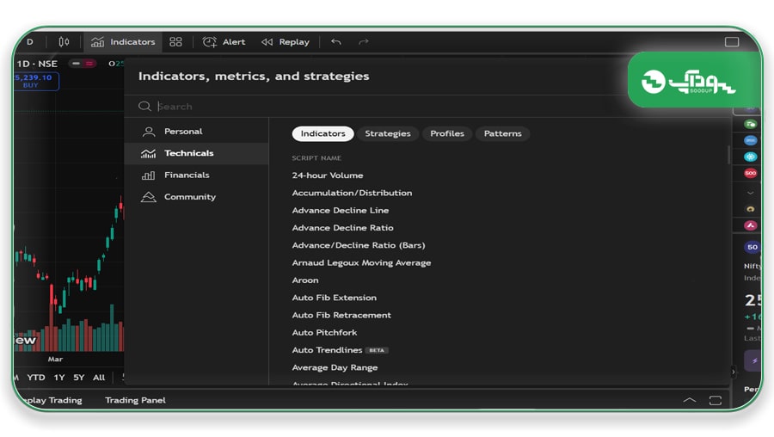Create an Alert from the toolbar
This screenshot has height=437, width=774.
click(x=224, y=42)
